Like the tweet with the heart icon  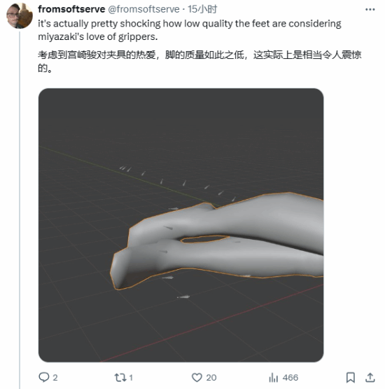coord(197,378)
